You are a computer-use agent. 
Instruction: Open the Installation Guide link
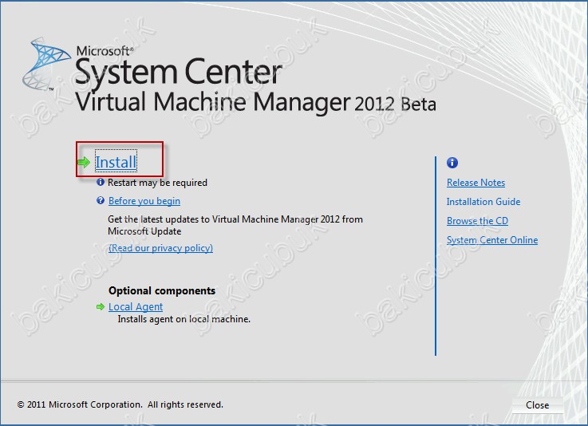click(x=483, y=202)
